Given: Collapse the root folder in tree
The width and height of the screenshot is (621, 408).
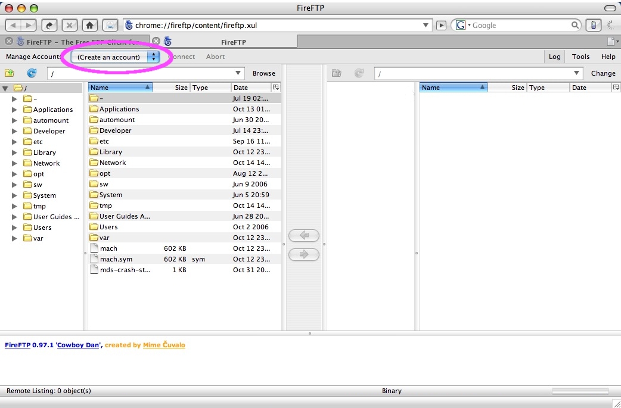Looking at the screenshot, I should 5,88.
